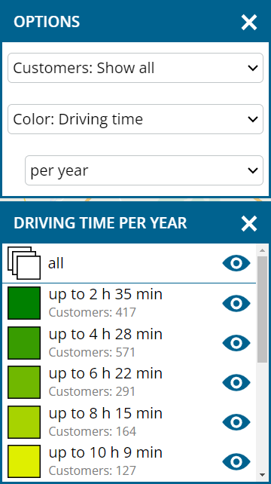The height and width of the screenshot is (484, 271).
Task: Close the Driving Time Per Year panel
Action: [x=249, y=223]
